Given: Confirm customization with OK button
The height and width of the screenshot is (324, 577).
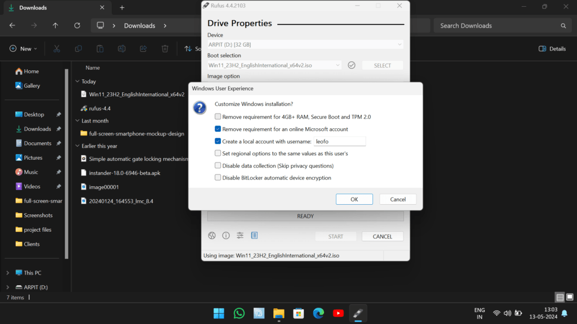Looking at the screenshot, I should [354, 199].
